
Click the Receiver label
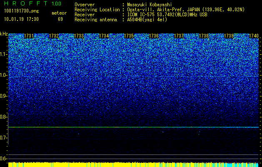(x=85, y=15)
